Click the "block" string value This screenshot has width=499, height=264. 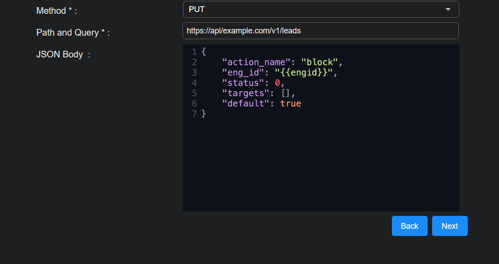(320, 62)
